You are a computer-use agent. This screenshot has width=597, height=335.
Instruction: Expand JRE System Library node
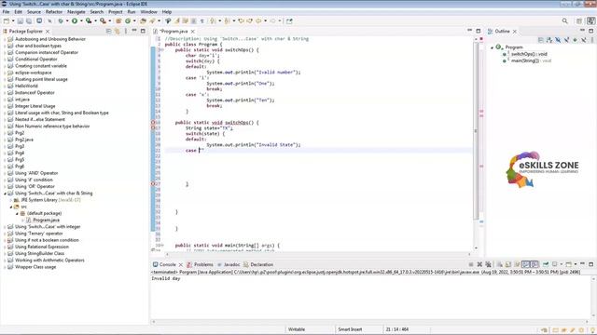point(11,200)
